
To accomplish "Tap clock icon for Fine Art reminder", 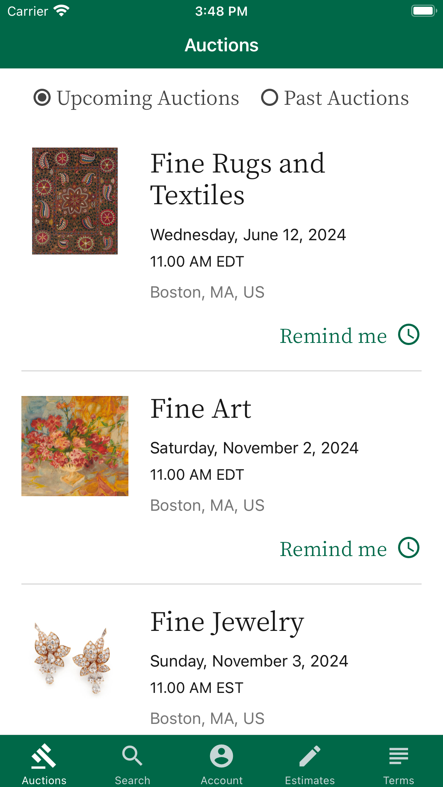I will (409, 547).
